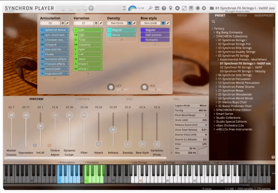
Task: Click the Release CC 23 fader handle
Action: coord(113,129)
